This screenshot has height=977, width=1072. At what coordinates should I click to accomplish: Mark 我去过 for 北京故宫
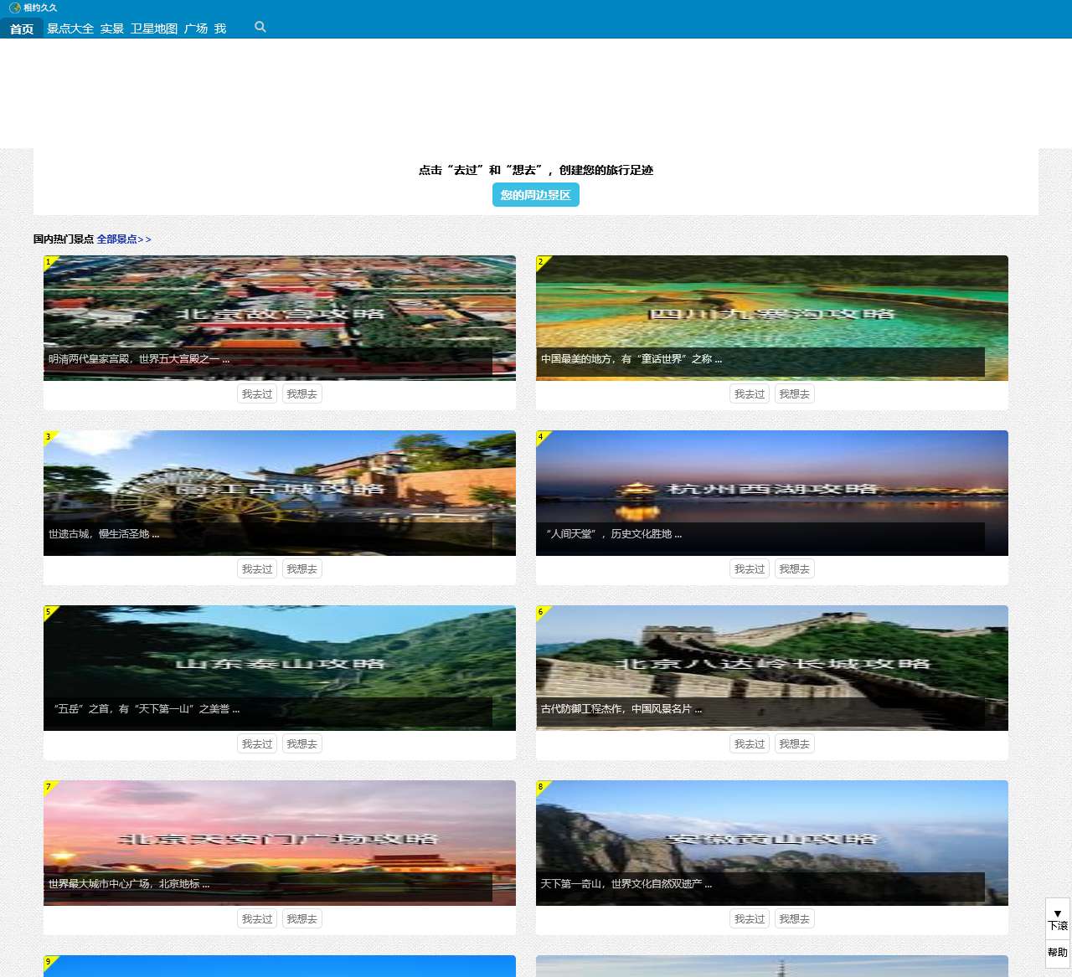pyautogui.click(x=257, y=394)
